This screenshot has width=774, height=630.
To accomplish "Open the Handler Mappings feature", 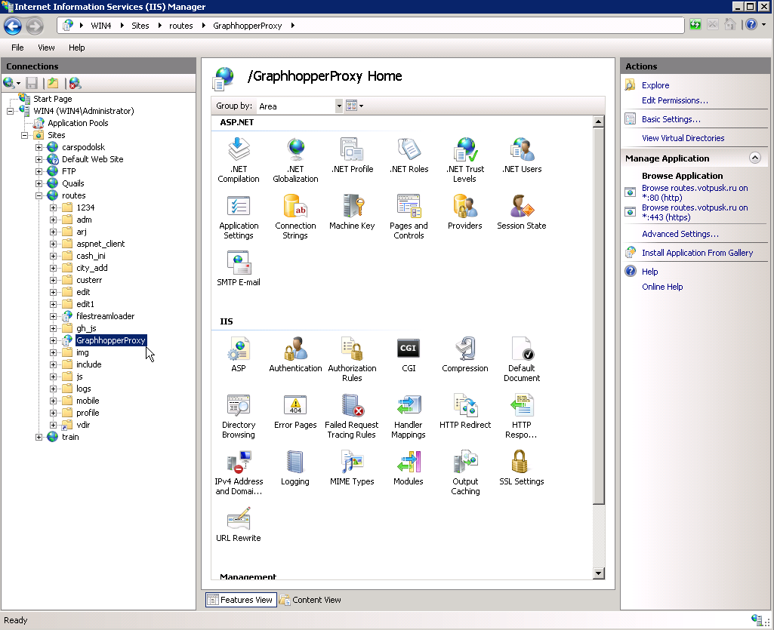I will tap(409, 416).
